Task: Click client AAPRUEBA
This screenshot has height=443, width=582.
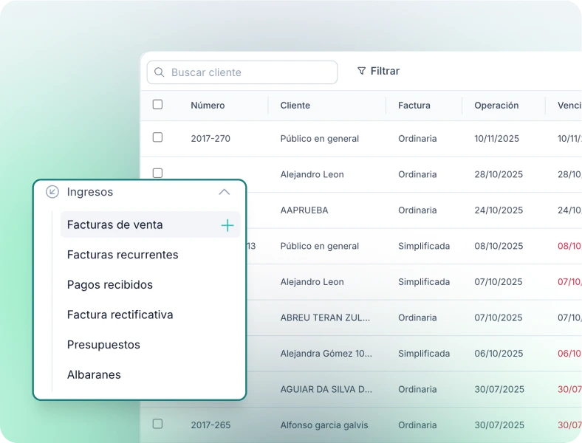Action: point(304,210)
